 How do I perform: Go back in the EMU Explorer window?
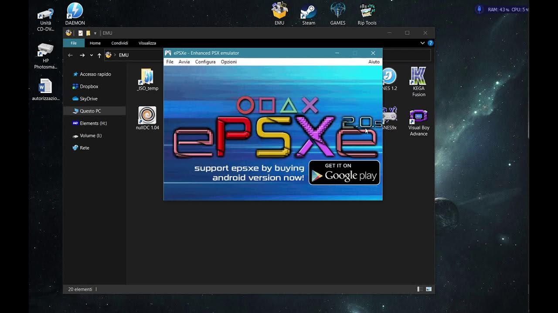(x=70, y=55)
